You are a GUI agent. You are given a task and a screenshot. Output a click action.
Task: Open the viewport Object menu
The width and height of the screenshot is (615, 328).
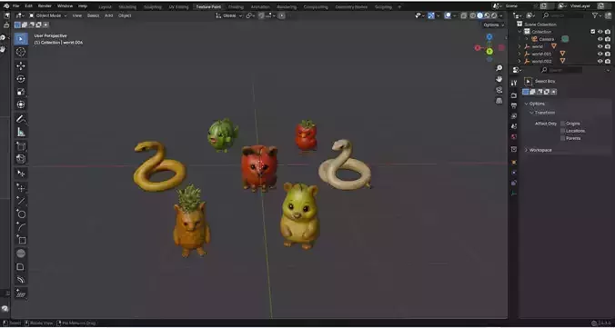pos(125,15)
